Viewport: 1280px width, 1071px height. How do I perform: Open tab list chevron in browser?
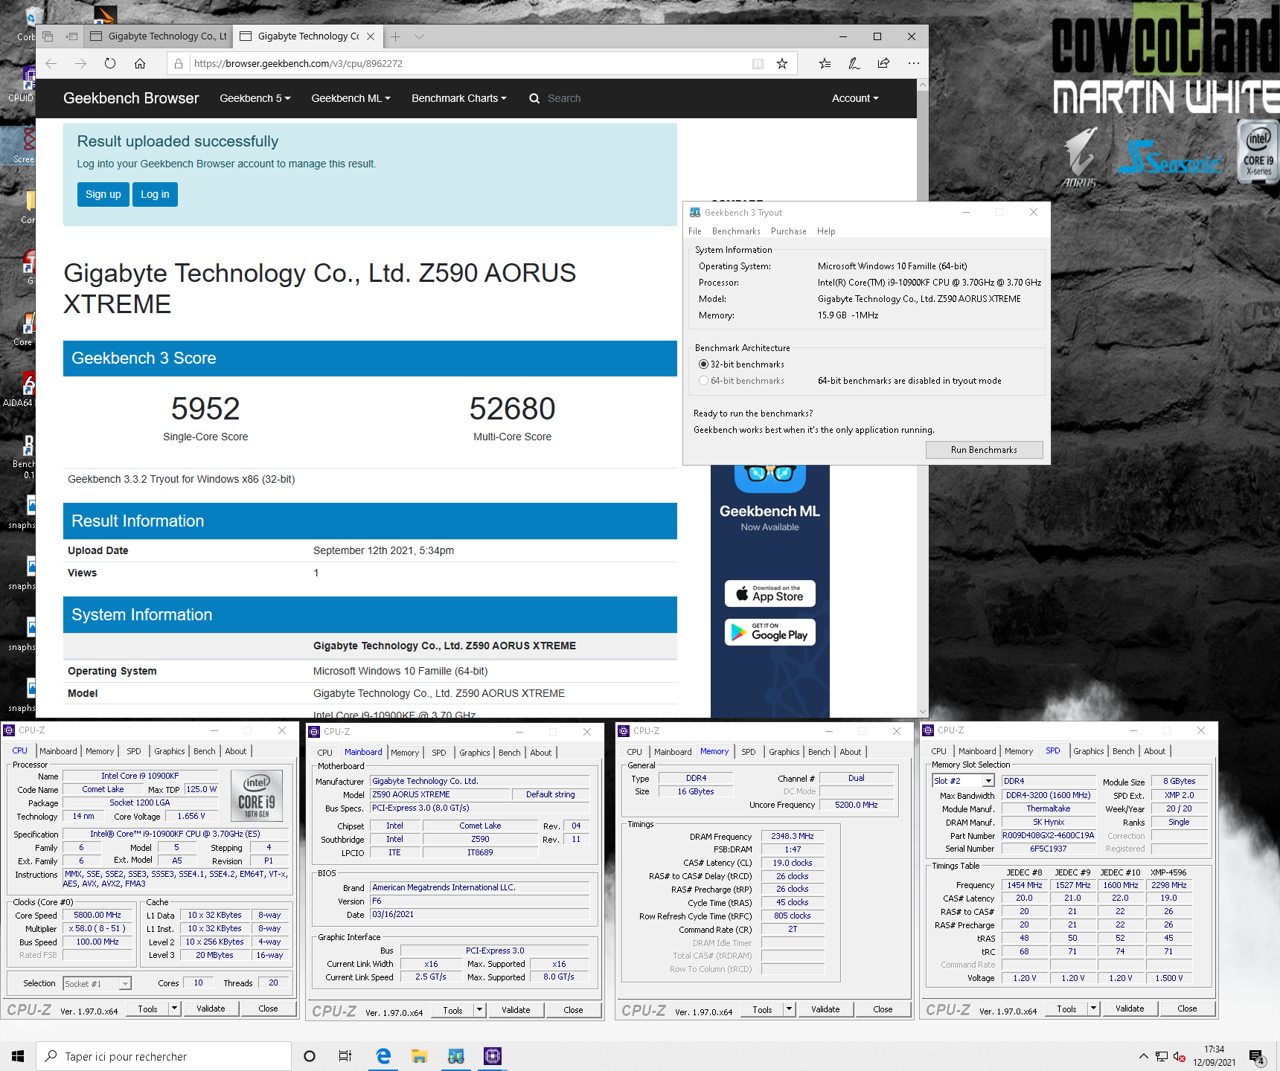420,36
